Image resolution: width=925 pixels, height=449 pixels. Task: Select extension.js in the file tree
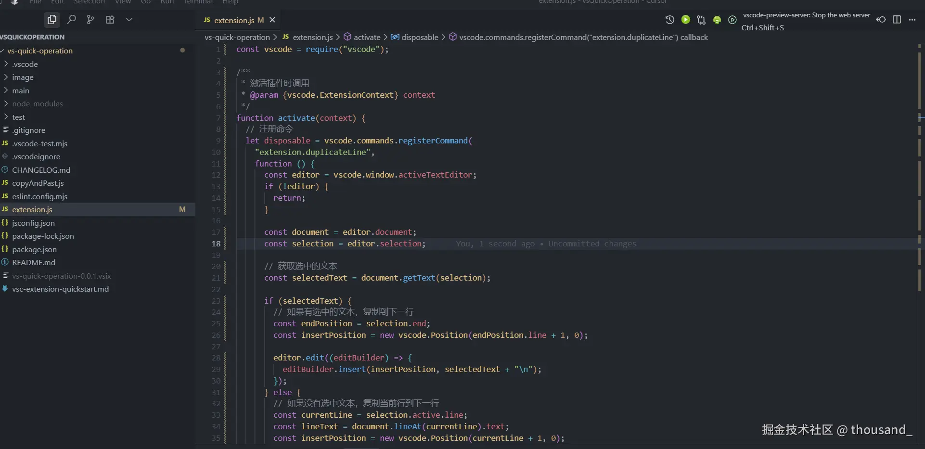(x=98, y=209)
